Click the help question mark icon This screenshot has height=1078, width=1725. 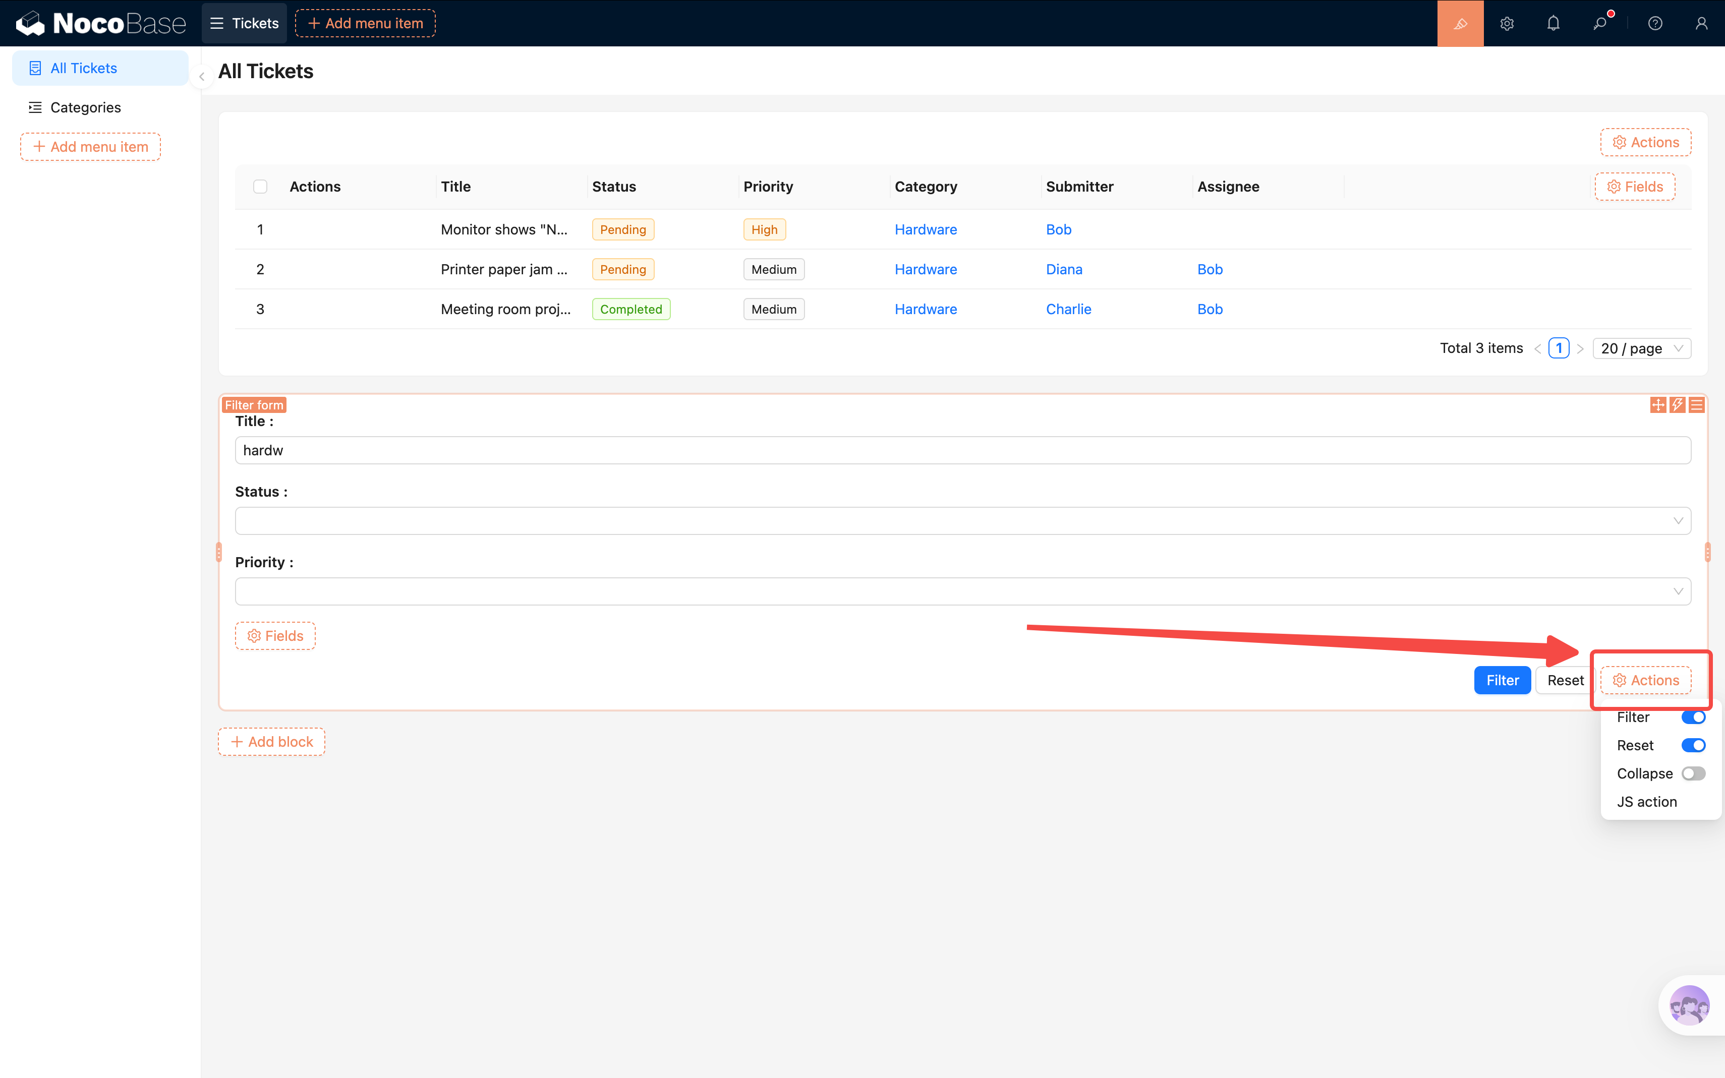(1655, 24)
